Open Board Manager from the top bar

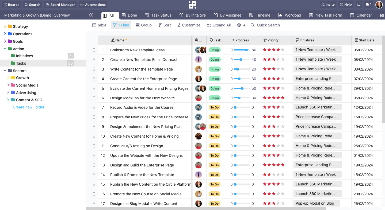click(60, 5)
